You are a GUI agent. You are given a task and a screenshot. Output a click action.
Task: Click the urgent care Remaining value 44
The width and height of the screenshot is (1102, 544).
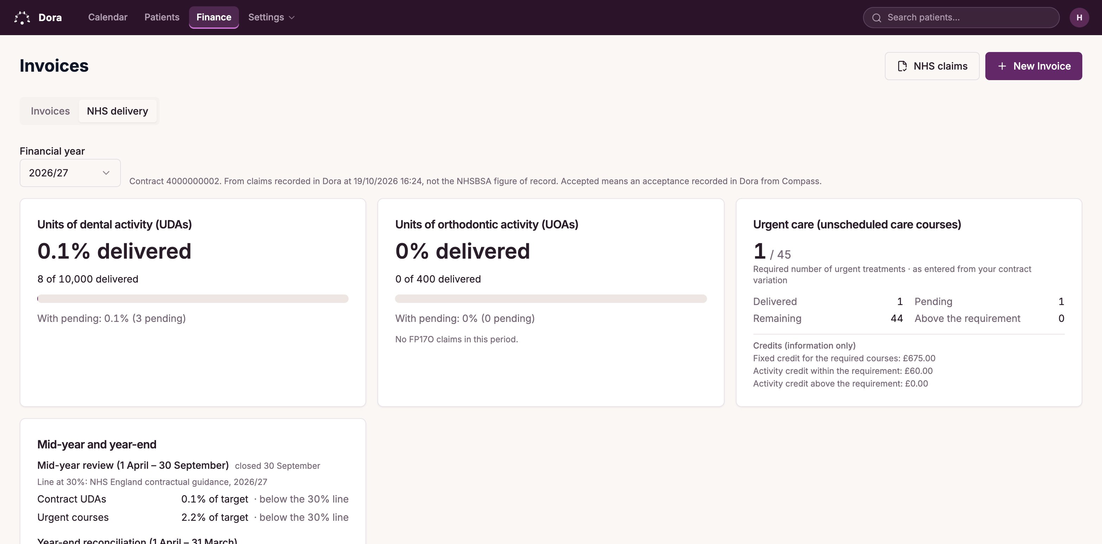pyautogui.click(x=897, y=319)
